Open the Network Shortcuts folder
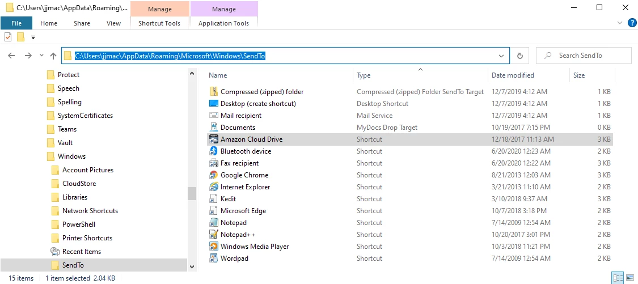The width and height of the screenshot is (638, 284). (90, 211)
